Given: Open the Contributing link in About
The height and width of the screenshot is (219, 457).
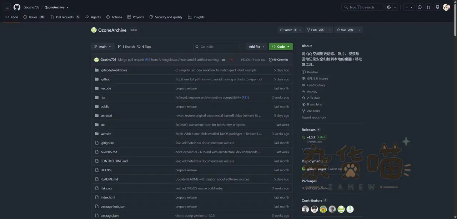Looking at the screenshot, I should (313, 85).
